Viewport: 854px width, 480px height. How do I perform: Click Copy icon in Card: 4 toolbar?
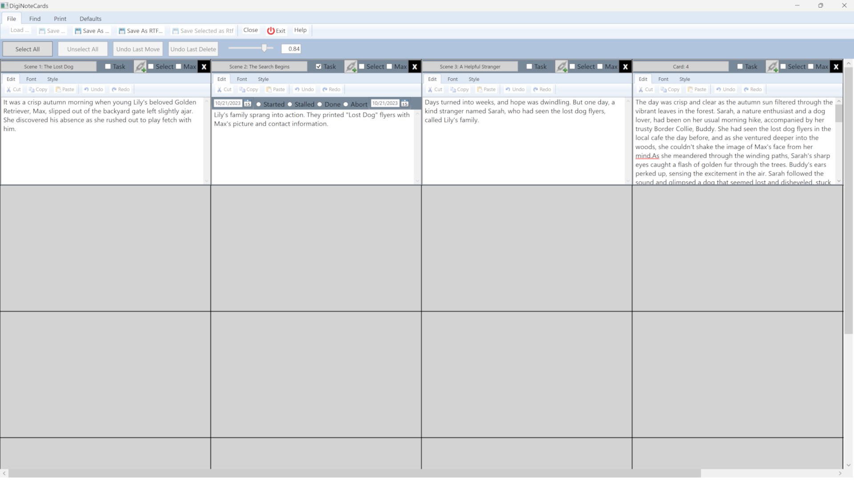(x=663, y=89)
